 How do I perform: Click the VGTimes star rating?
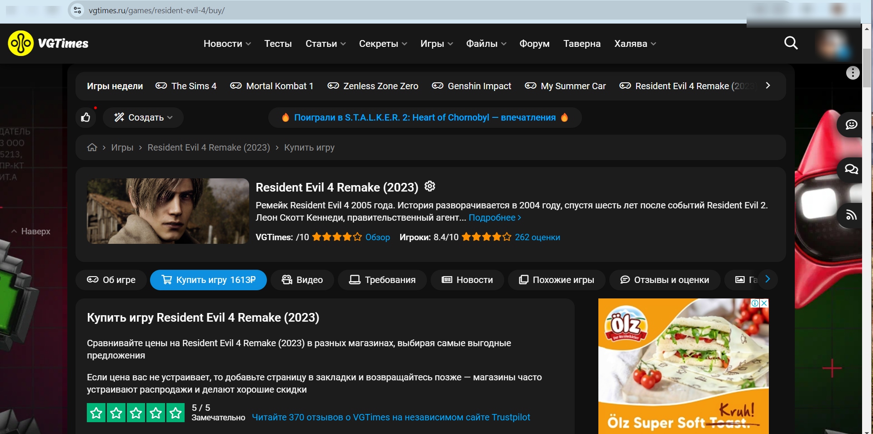[337, 237]
